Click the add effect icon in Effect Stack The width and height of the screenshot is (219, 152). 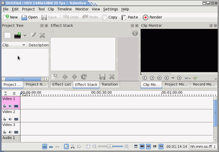[54, 77]
